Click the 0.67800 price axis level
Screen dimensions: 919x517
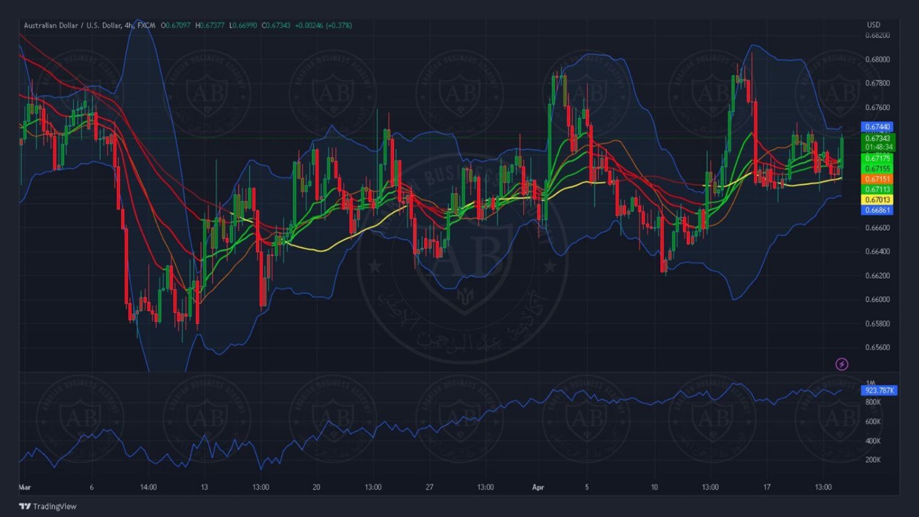pyautogui.click(x=877, y=83)
